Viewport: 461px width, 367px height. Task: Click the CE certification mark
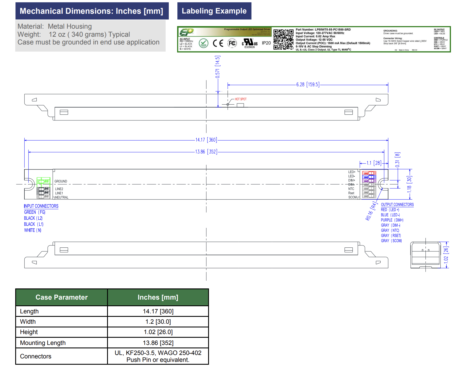(218, 43)
